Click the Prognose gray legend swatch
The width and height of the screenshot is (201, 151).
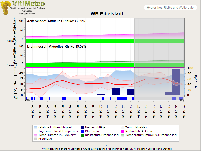tap(35, 139)
